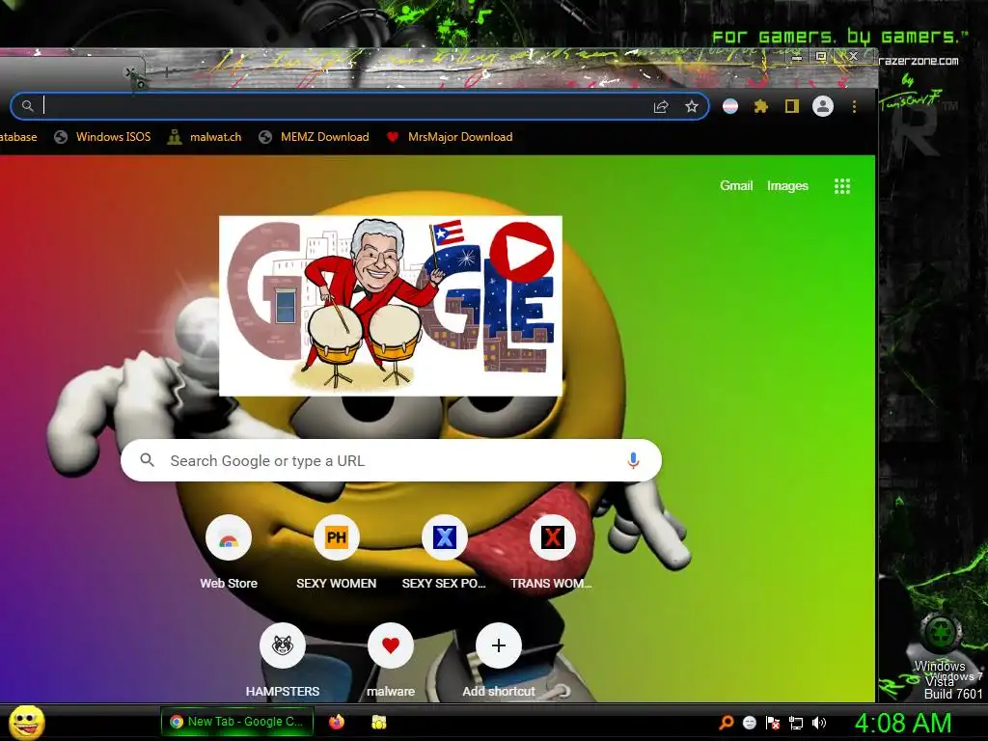This screenshot has height=741, width=988.
Task: Open the volume speaker tray icon
Action: pos(819,723)
